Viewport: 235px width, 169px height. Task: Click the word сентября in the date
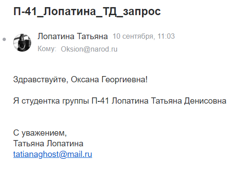tap(138, 37)
